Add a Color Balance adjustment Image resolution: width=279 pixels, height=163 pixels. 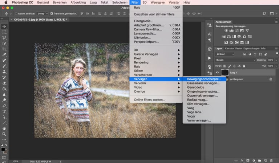pyautogui.click(x=229, y=36)
